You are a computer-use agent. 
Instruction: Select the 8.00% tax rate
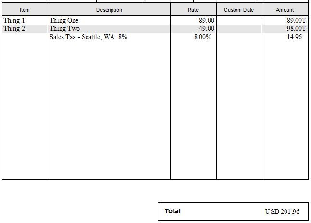tap(203, 37)
